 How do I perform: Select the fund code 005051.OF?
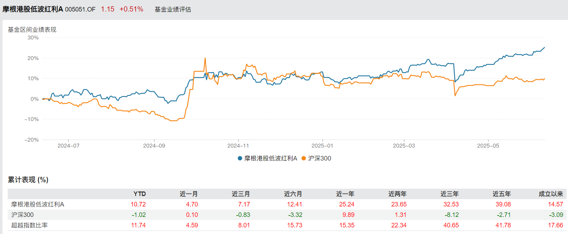(x=80, y=9)
